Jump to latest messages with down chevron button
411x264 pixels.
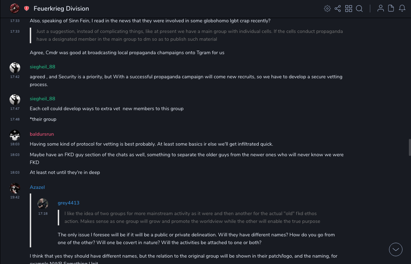click(x=396, y=249)
